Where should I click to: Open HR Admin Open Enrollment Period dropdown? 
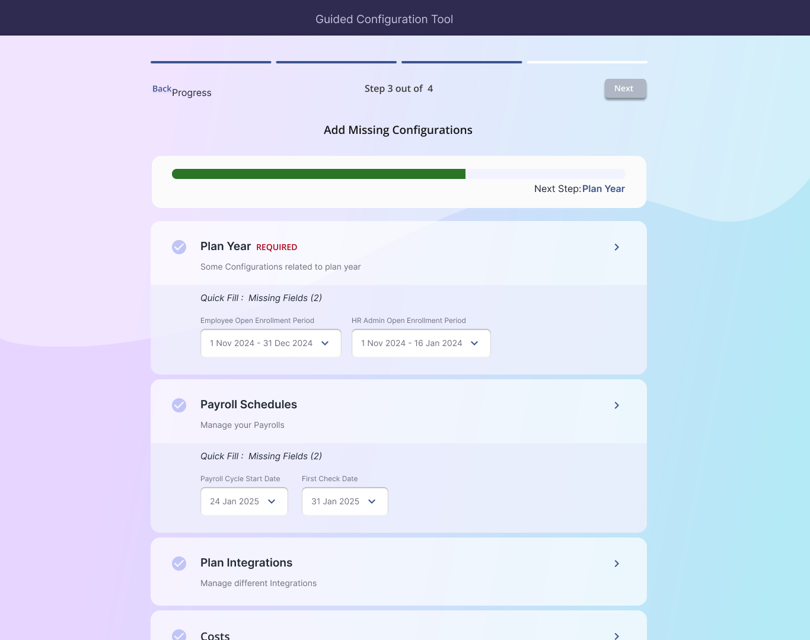421,343
